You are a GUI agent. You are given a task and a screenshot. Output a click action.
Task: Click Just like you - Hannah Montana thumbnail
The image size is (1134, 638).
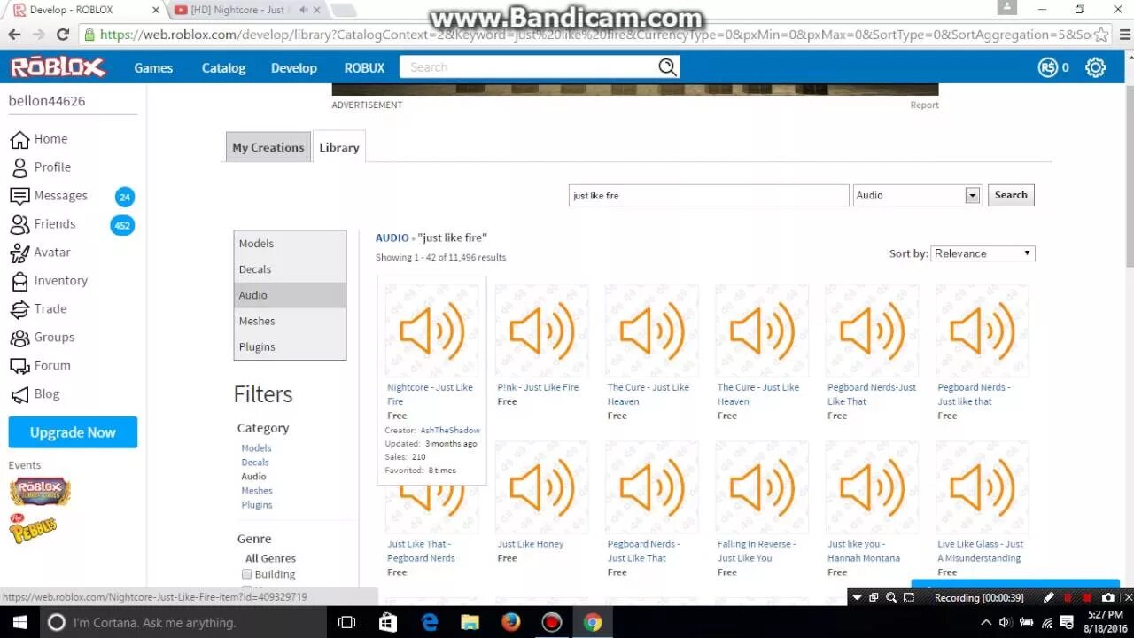pos(872,487)
